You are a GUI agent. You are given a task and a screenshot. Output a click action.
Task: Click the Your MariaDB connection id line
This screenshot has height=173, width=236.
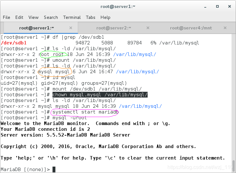45,129
